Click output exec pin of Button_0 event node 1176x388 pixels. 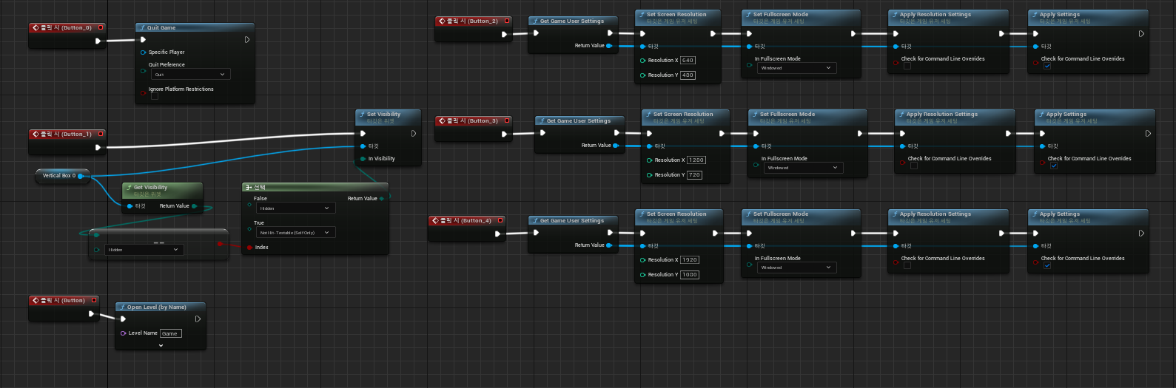pos(98,41)
